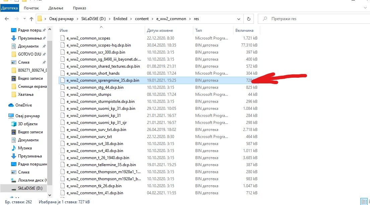Select file icon of e_ww2_common_stg_44.dxp.bin
The width and height of the screenshot is (370, 205).
pyautogui.click(x=62, y=87)
